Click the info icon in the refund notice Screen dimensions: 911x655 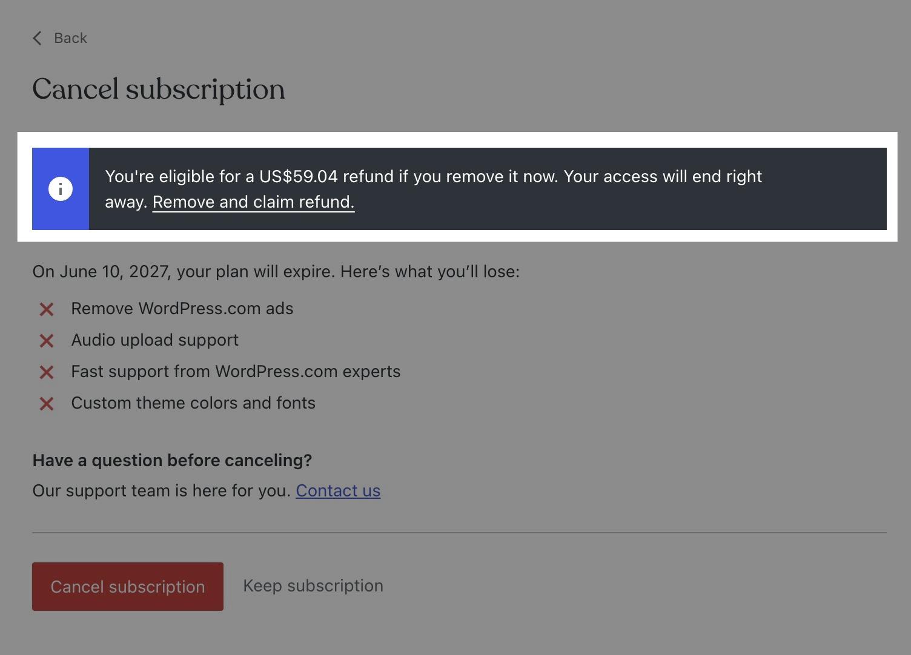61,189
